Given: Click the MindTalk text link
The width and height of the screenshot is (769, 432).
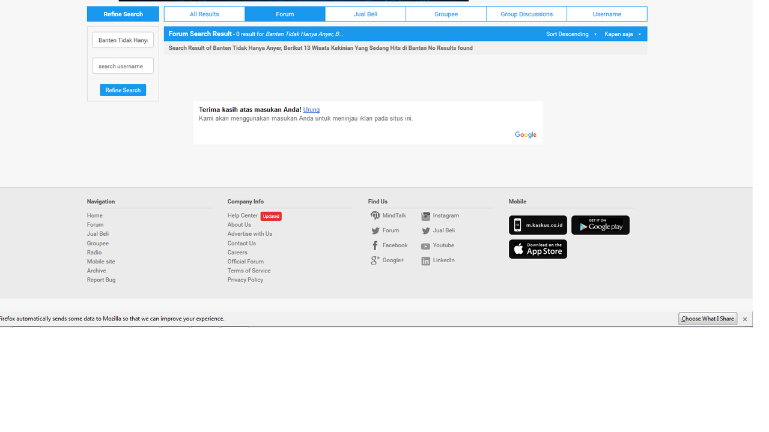Looking at the screenshot, I should click(394, 215).
